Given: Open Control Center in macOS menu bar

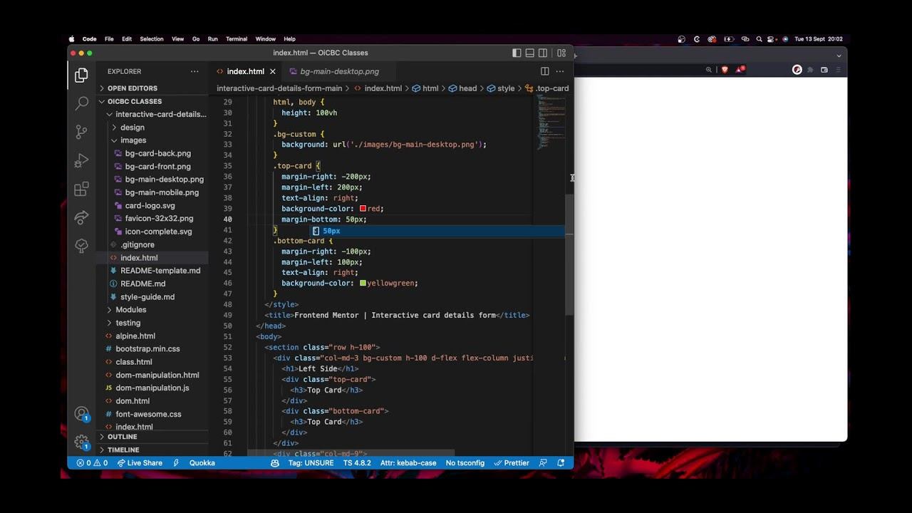Looking at the screenshot, I should [x=772, y=39].
